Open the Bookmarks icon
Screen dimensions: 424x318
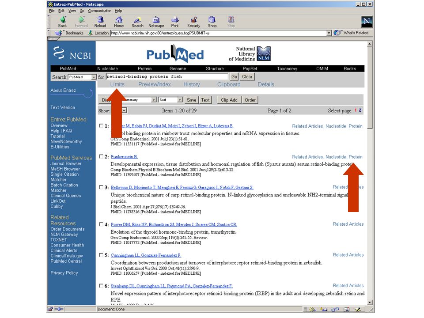click(59, 33)
